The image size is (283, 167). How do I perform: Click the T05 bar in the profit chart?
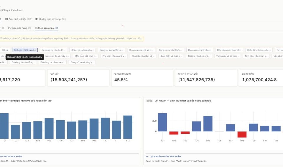coord(208,123)
